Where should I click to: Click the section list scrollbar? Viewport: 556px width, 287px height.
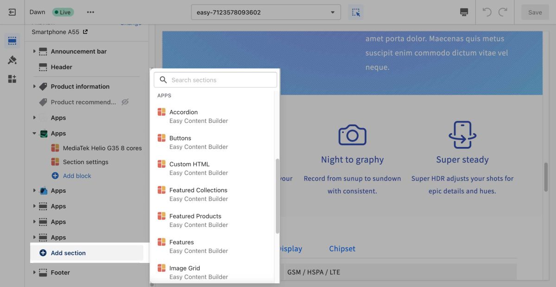coord(277,196)
